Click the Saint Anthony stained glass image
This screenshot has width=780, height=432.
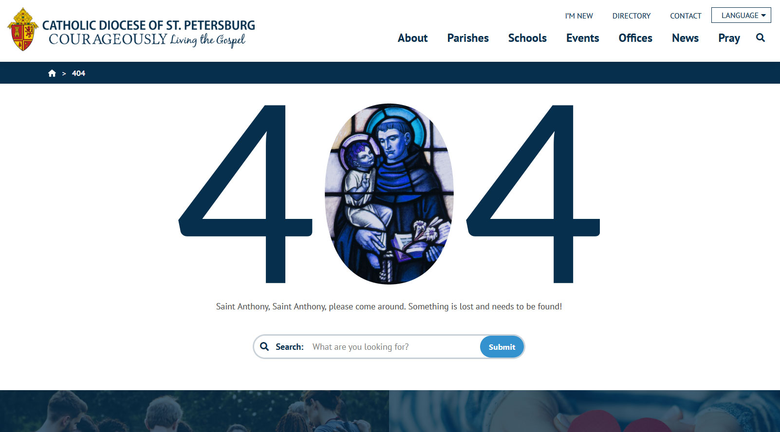point(389,194)
